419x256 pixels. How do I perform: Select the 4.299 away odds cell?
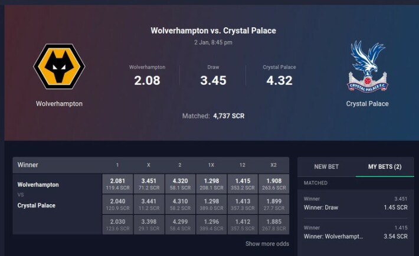pyautogui.click(x=180, y=225)
